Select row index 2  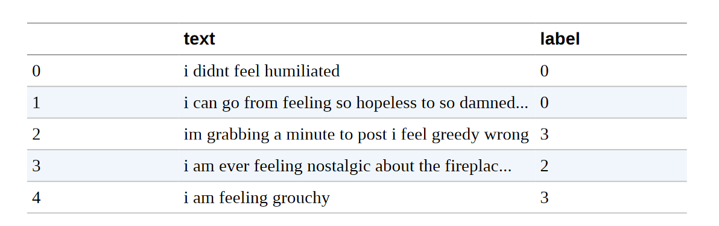pos(36,135)
